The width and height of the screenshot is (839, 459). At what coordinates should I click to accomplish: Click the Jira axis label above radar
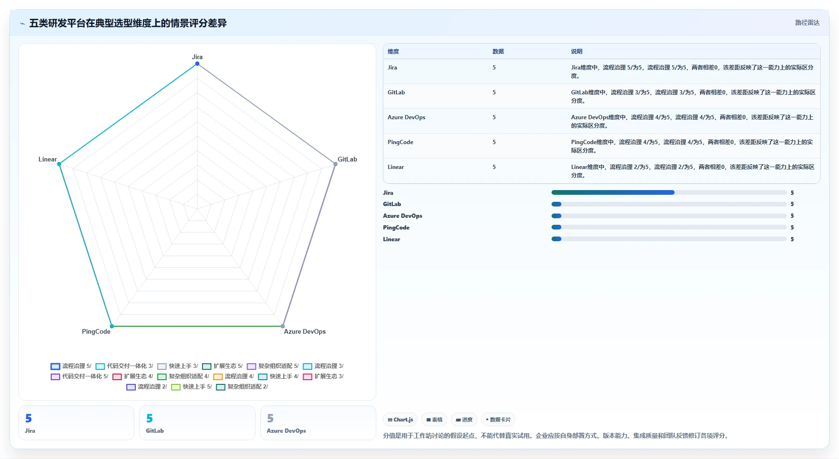click(x=197, y=57)
